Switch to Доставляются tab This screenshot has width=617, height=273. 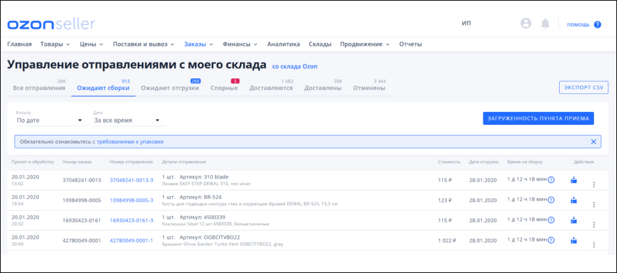[271, 88]
